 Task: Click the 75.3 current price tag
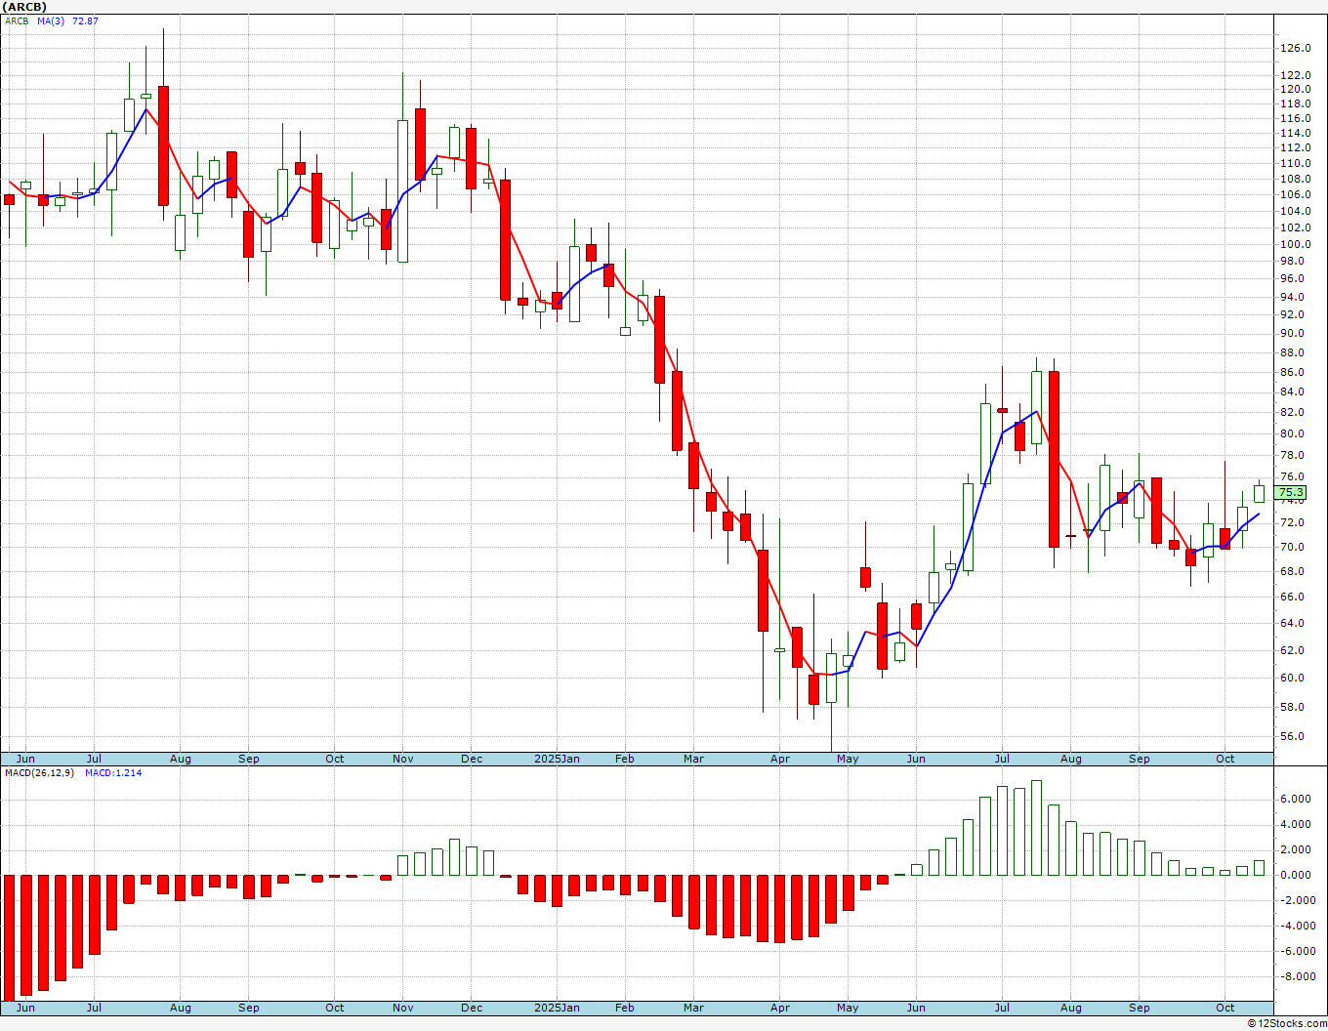[x=1291, y=493]
